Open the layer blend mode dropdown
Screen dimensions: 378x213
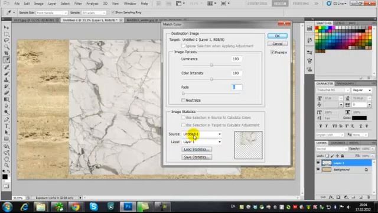point(332,149)
